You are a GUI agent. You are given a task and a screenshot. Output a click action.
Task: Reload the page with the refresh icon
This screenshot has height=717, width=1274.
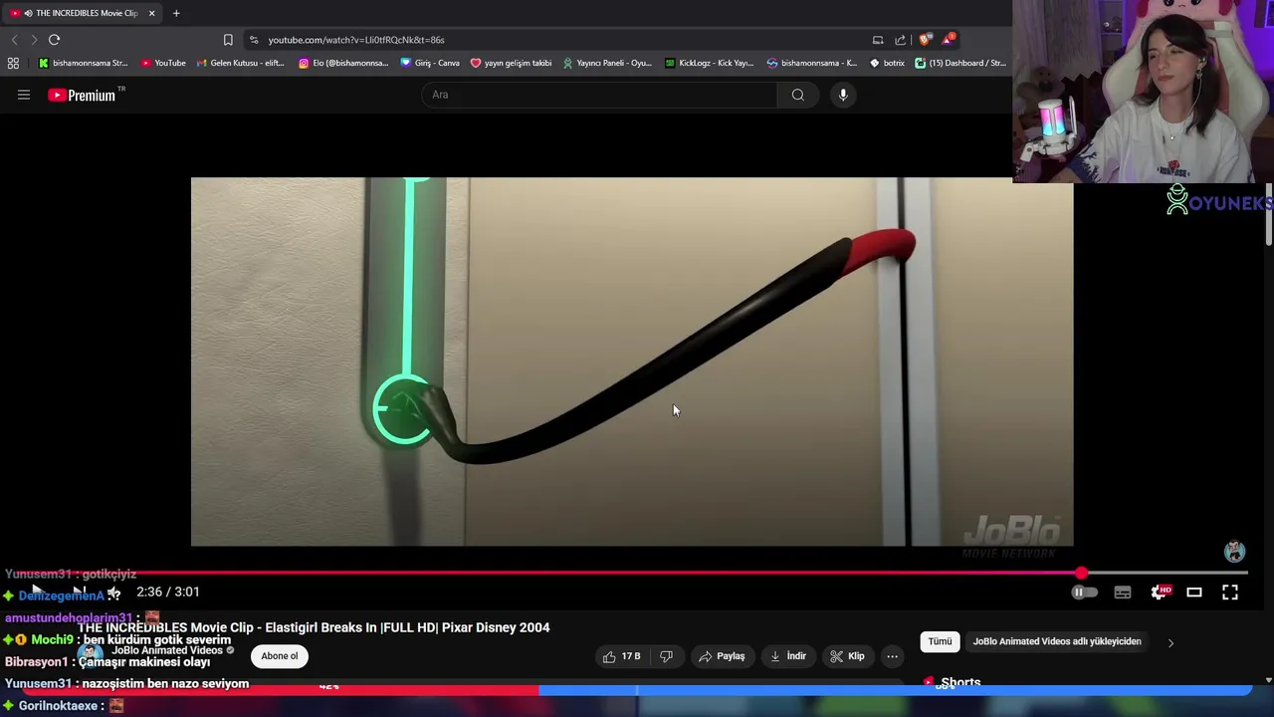coord(55,40)
